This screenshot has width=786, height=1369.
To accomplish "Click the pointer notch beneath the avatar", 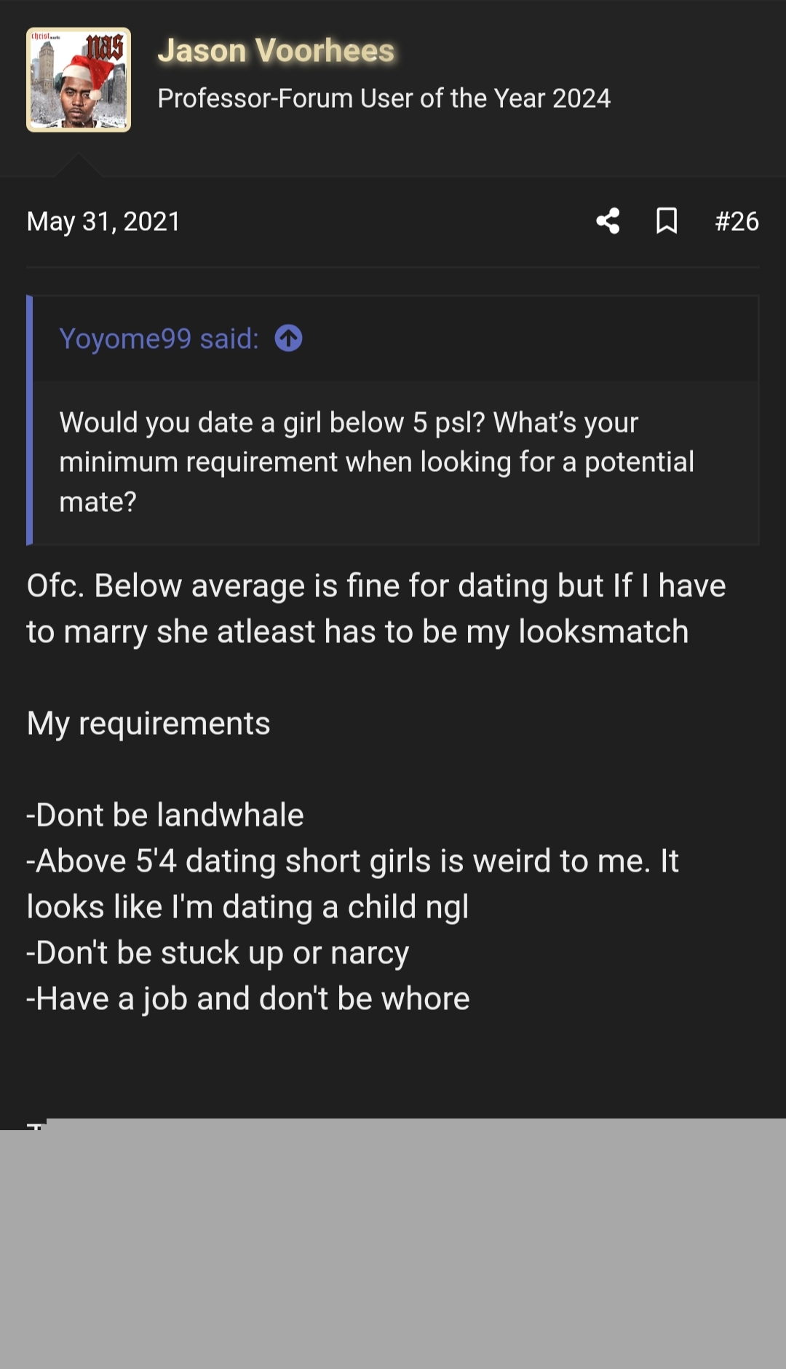I will click(x=79, y=166).
